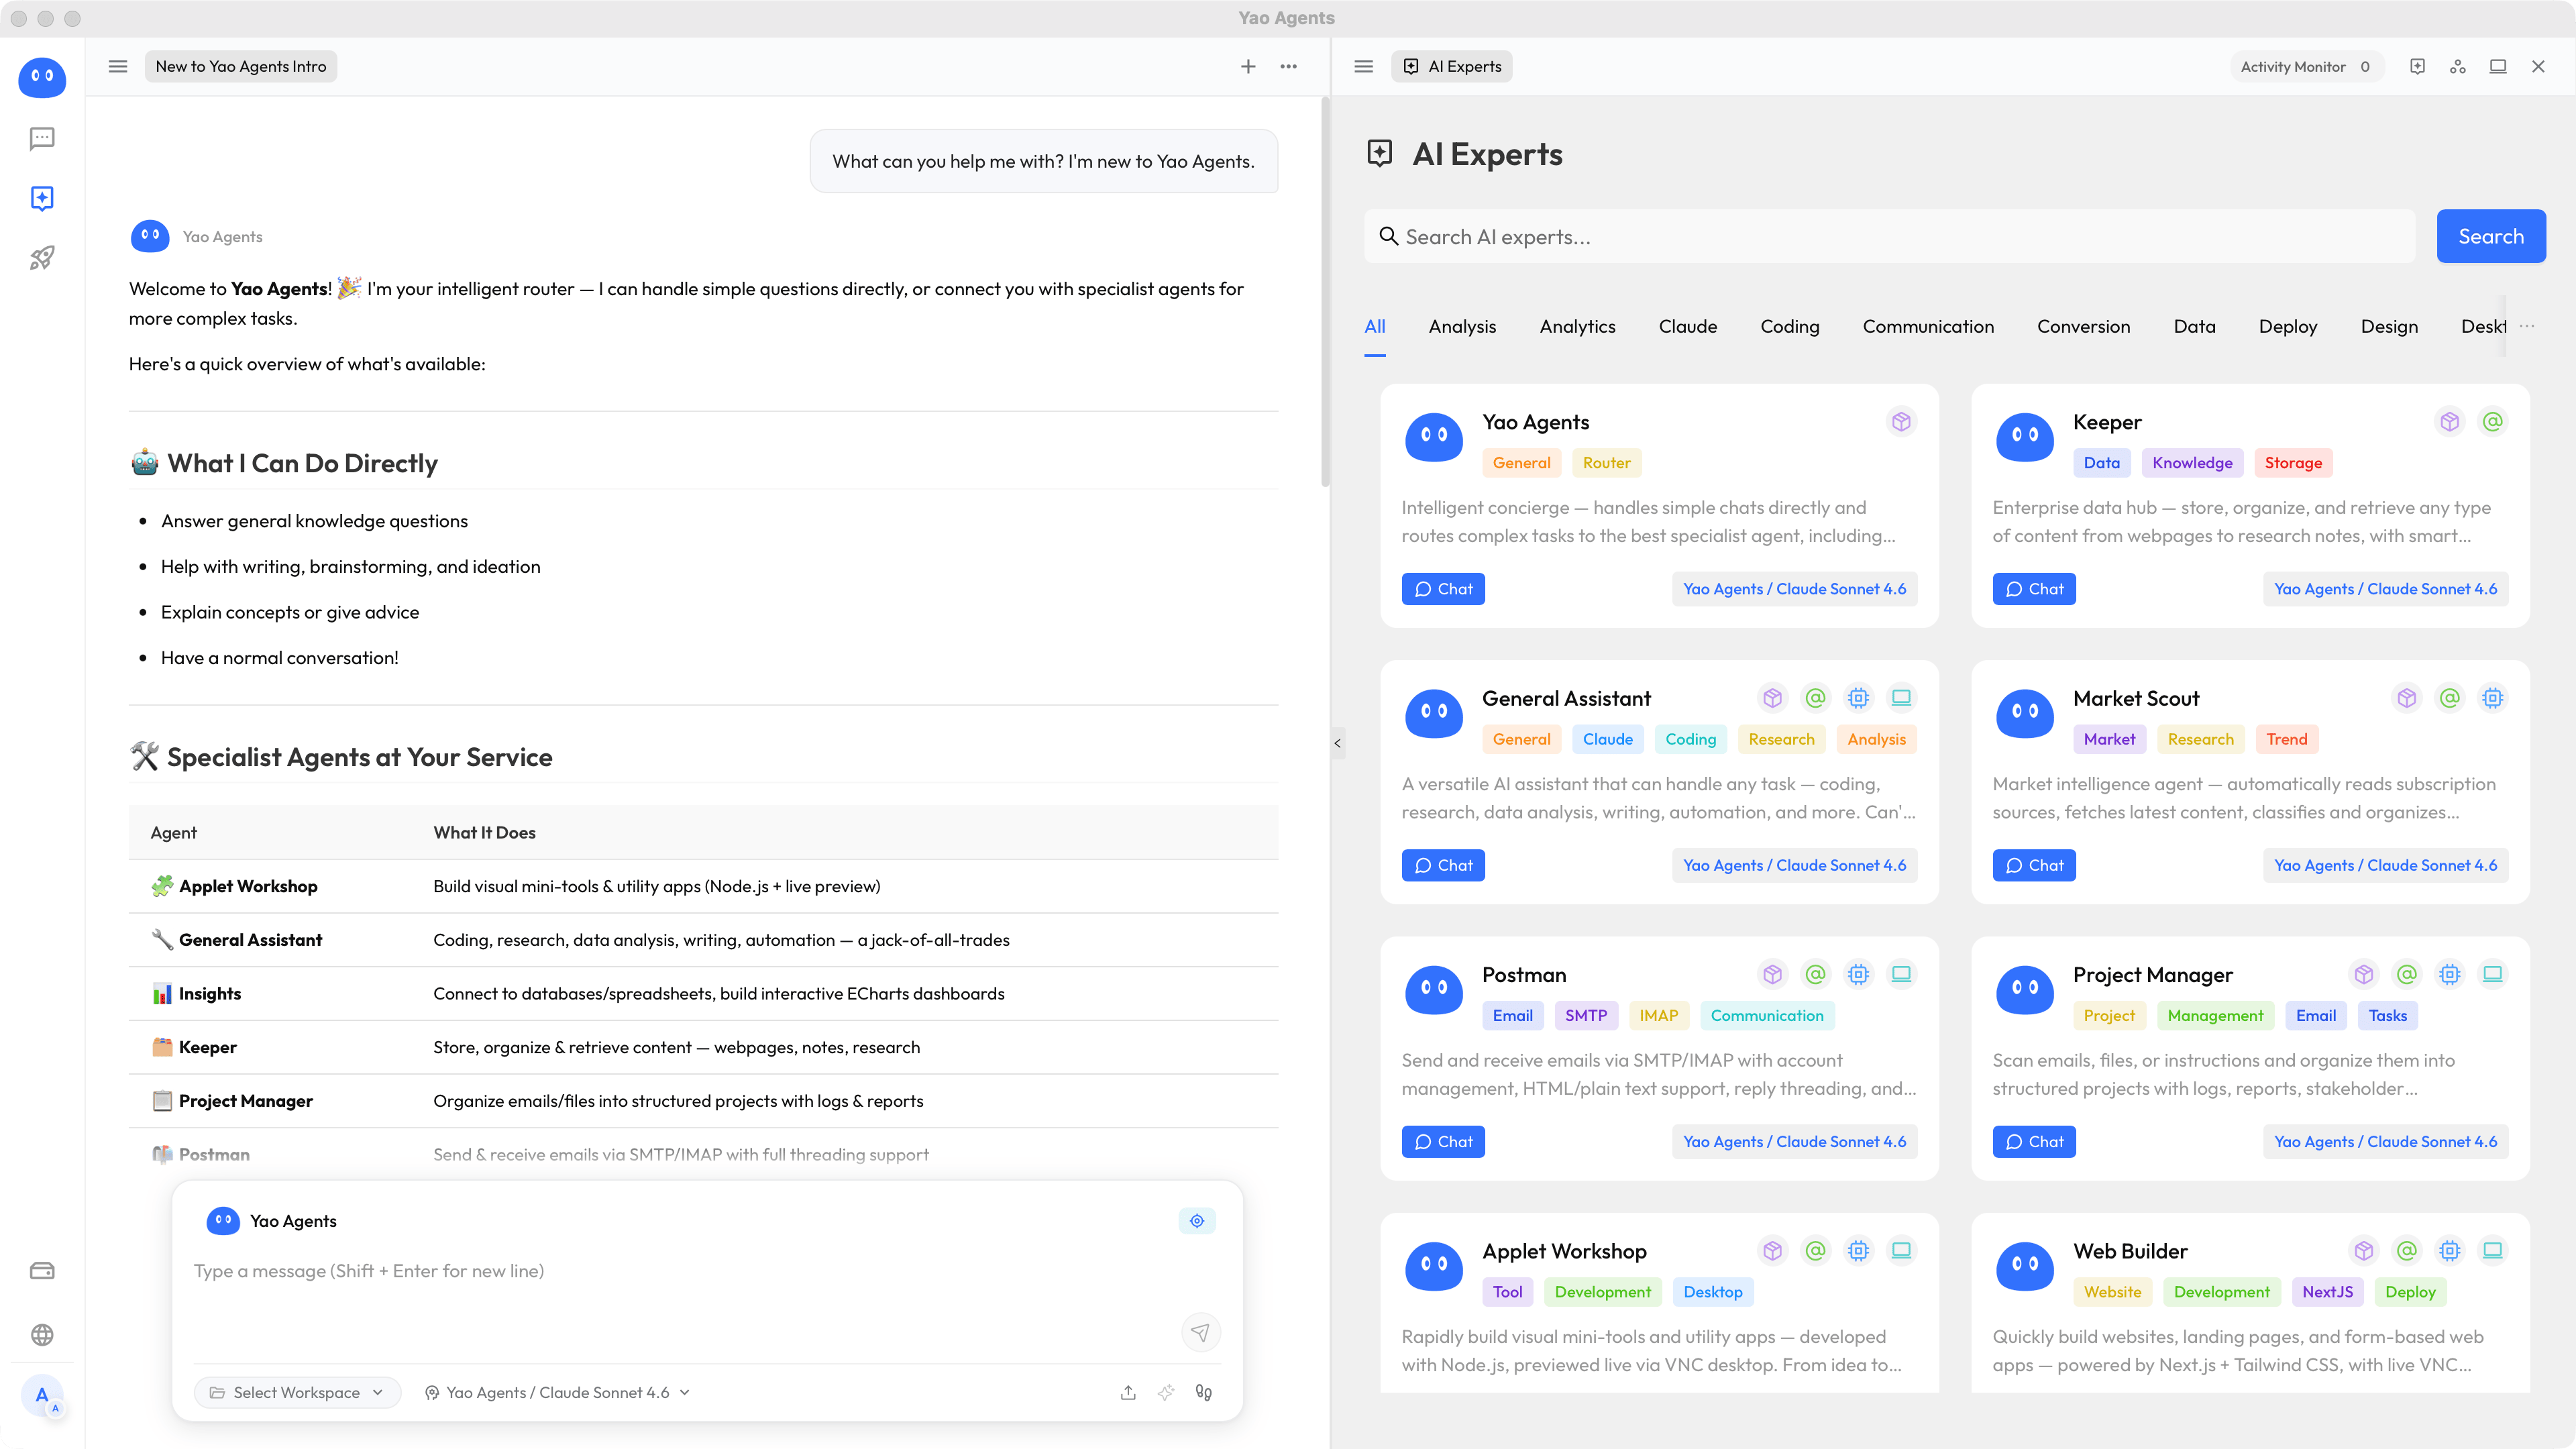Click the Yao Agents logo in left sidebar
Screen dimensions: 2576x1449
tap(42, 77)
